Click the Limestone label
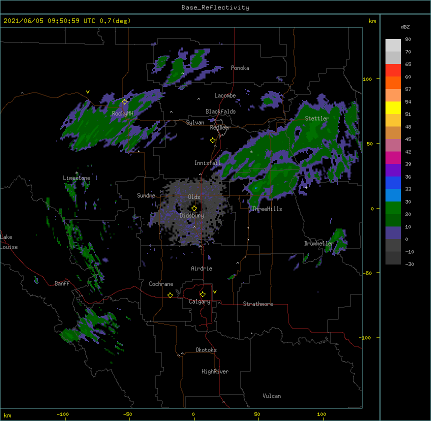The width and height of the screenshot is (431, 421). [x=76, y=178]
